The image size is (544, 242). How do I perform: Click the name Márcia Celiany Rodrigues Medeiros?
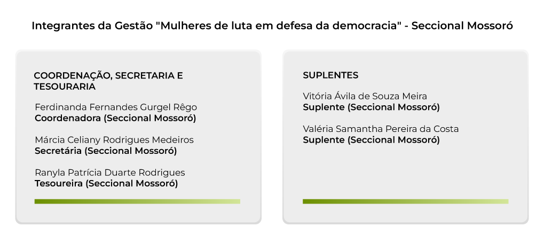click(114, 139)
